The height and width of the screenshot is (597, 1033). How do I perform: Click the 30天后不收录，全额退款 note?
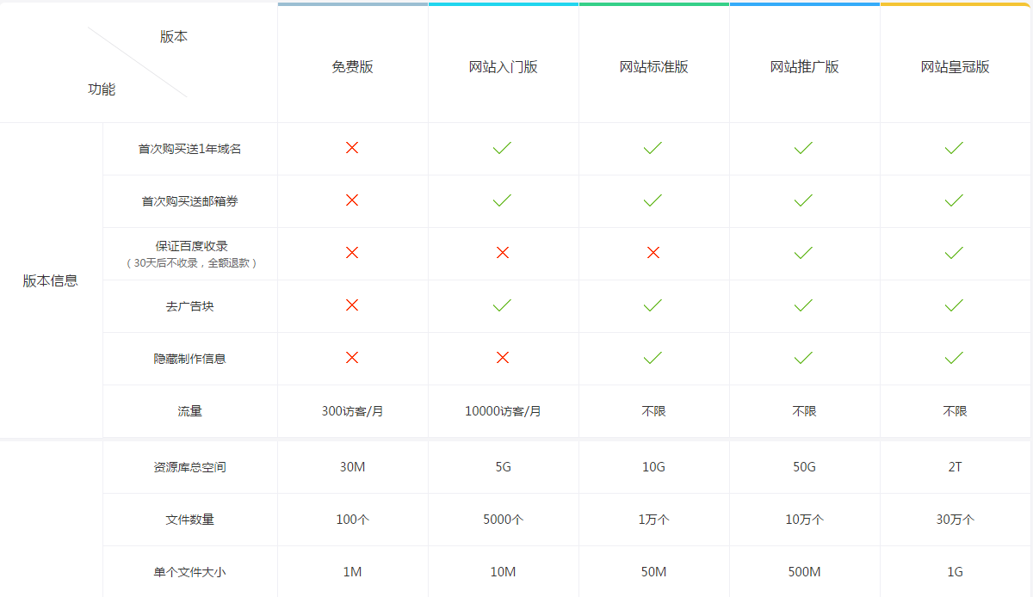pos(190,263)
